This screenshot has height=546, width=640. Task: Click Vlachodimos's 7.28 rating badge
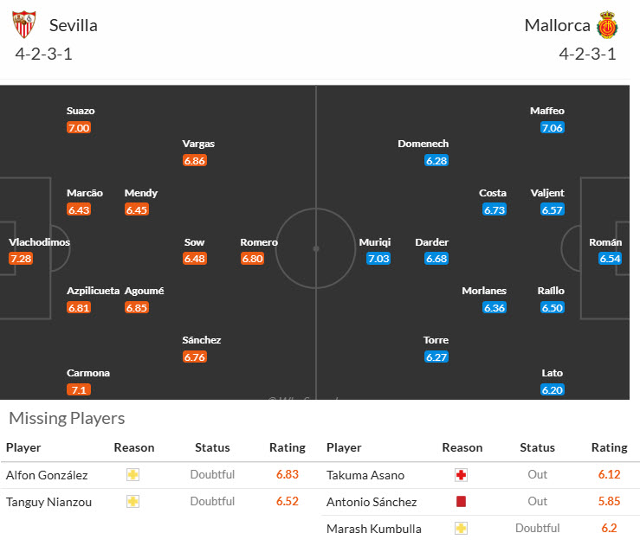pos(20,259)
